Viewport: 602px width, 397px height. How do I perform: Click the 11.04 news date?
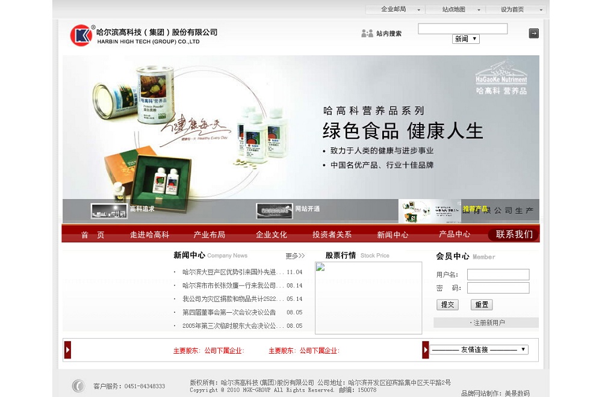[x=294, y=272]
